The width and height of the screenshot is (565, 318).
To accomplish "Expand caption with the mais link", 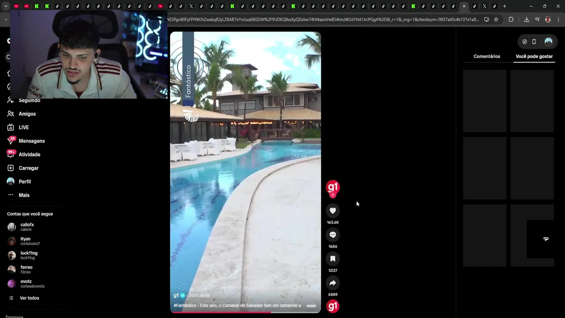I will tap(311, 306).
